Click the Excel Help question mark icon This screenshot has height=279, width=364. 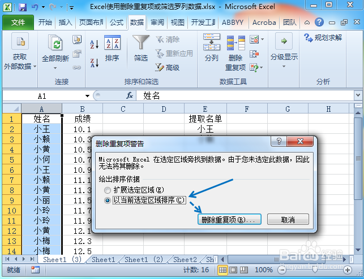(319, 22)
